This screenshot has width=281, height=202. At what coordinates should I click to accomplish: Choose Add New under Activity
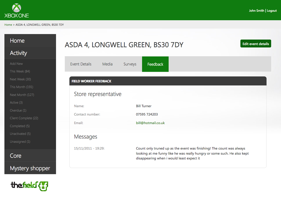(x=16, y=64)
